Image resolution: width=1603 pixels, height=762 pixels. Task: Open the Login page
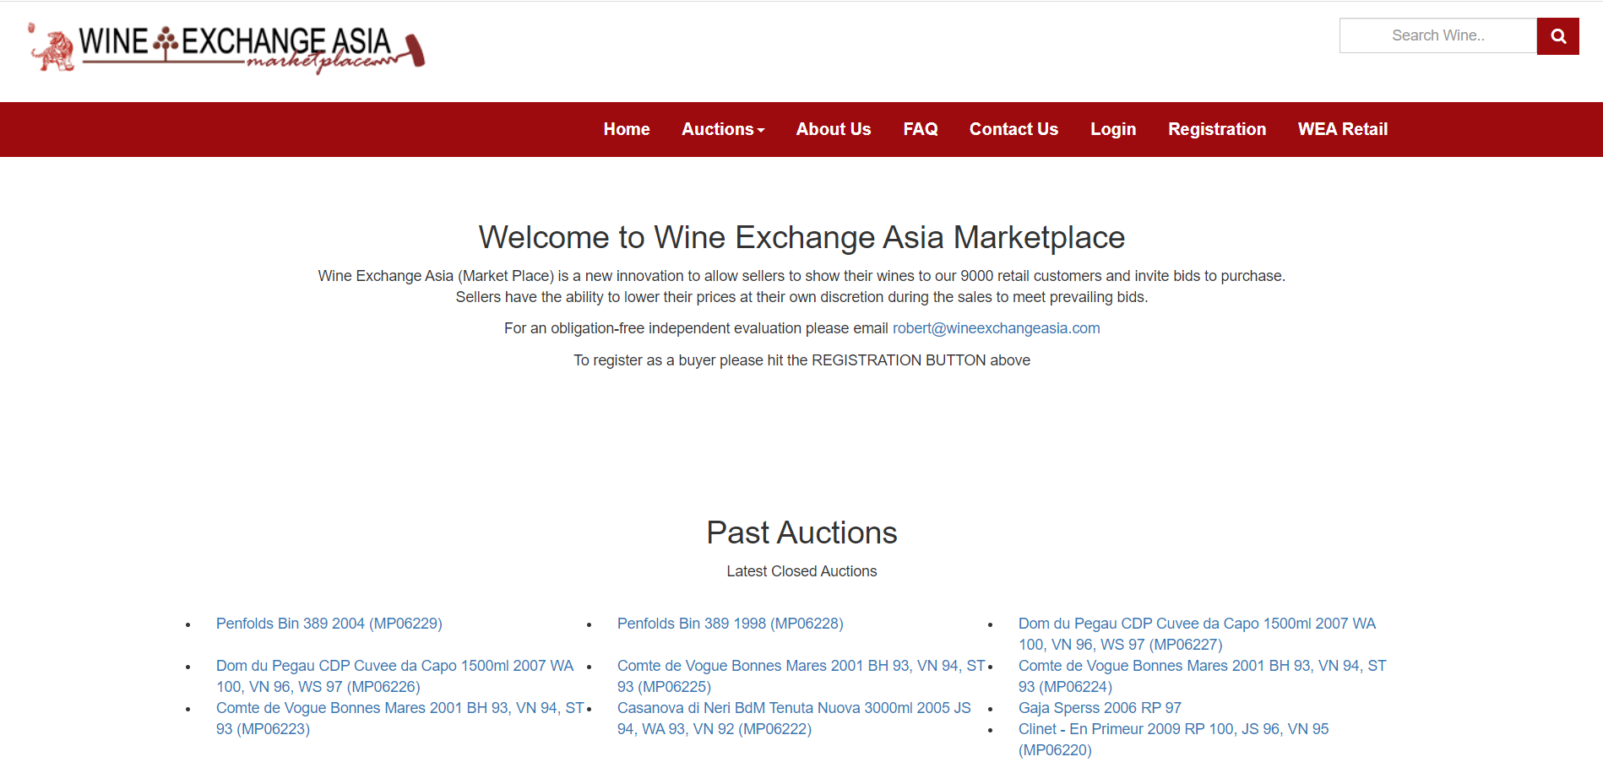(x=1113, y=129)
